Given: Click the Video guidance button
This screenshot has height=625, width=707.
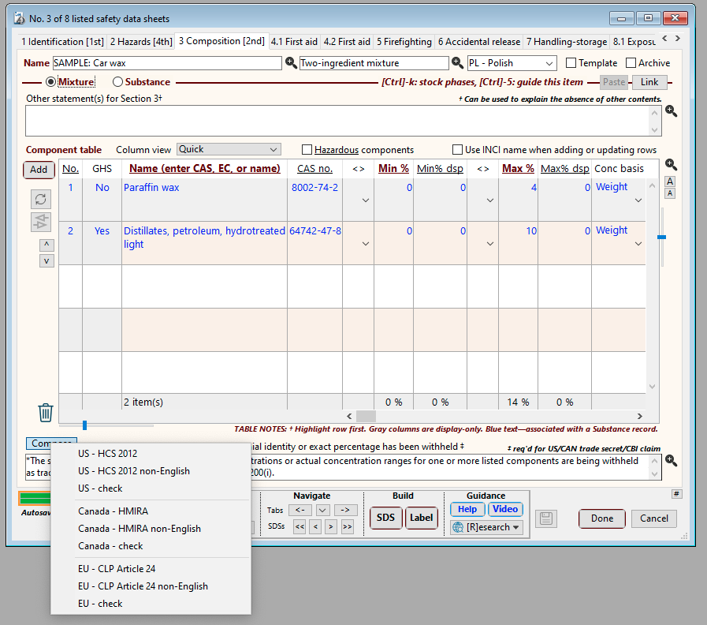Looking at the screenshot, I should [505, 509].
